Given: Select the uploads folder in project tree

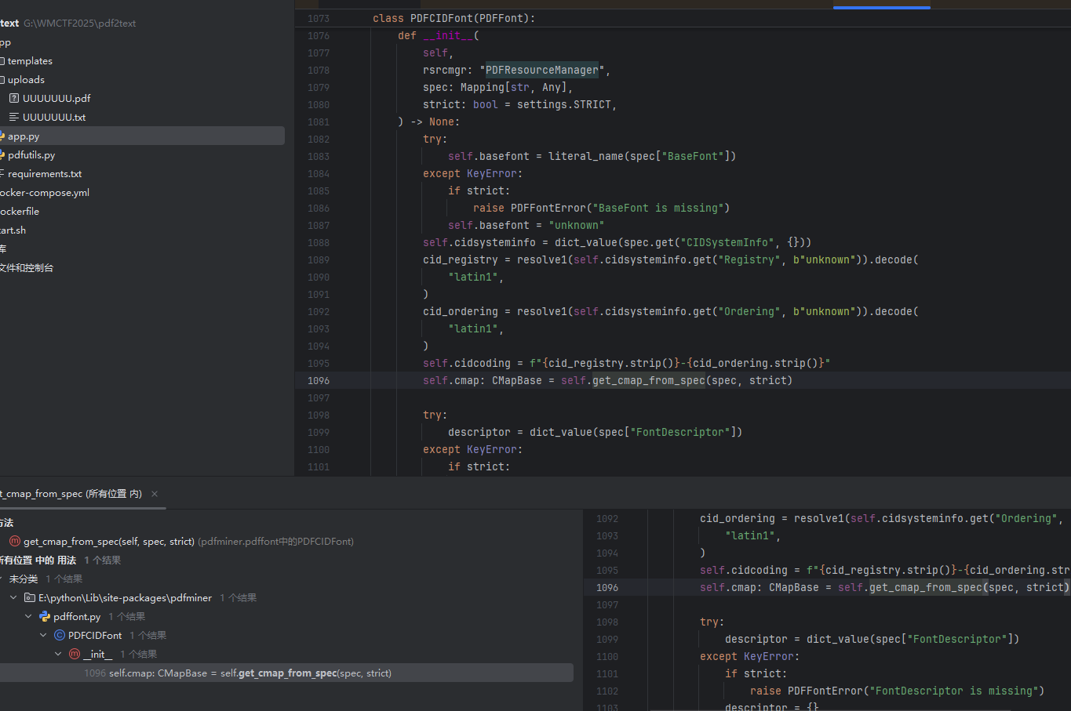Looking at the screenshot, I should 26,79.
